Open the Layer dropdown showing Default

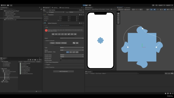pos(76,12)
